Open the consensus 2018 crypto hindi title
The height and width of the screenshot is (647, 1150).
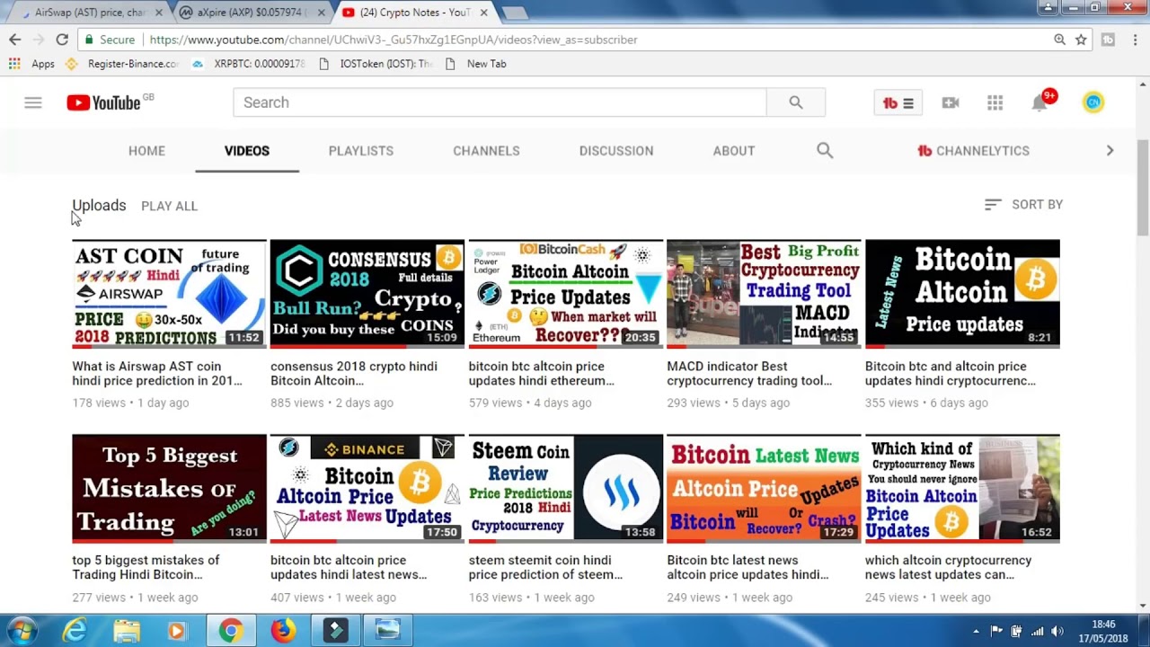click(x=354, y=373)
